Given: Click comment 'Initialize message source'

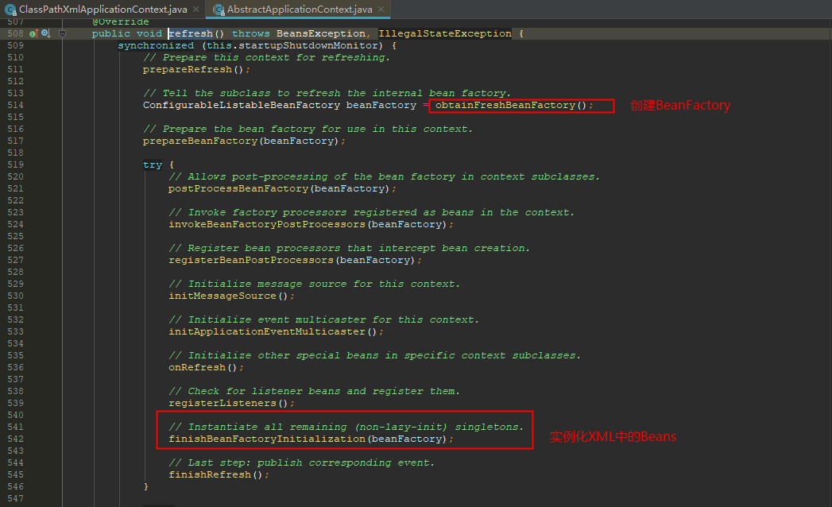Looking at the screenshot, I should [314, 284].
